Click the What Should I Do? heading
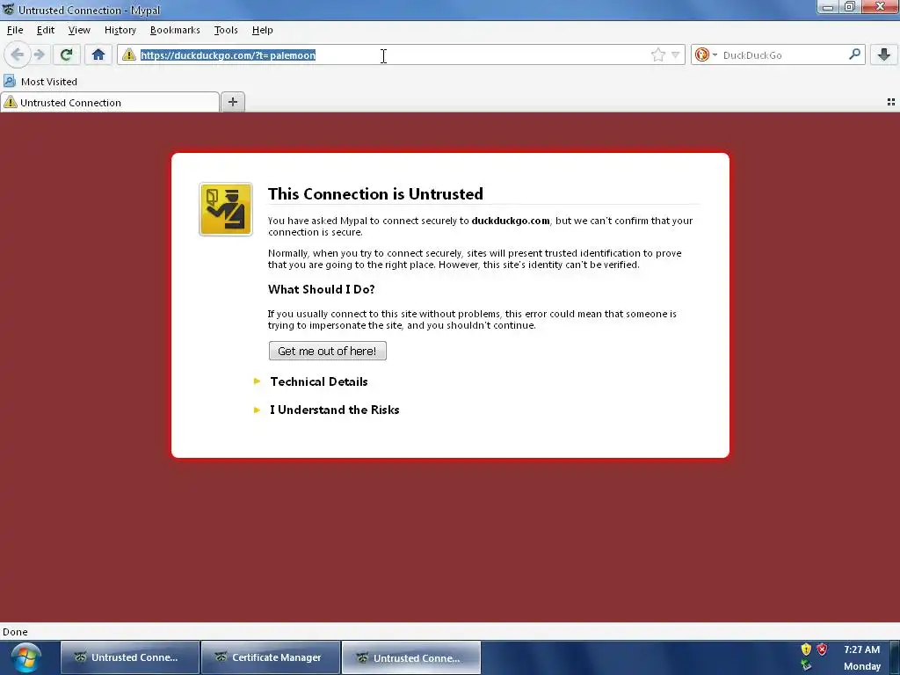The width and height of the screenshot is (900, 675). pos(322,289)
